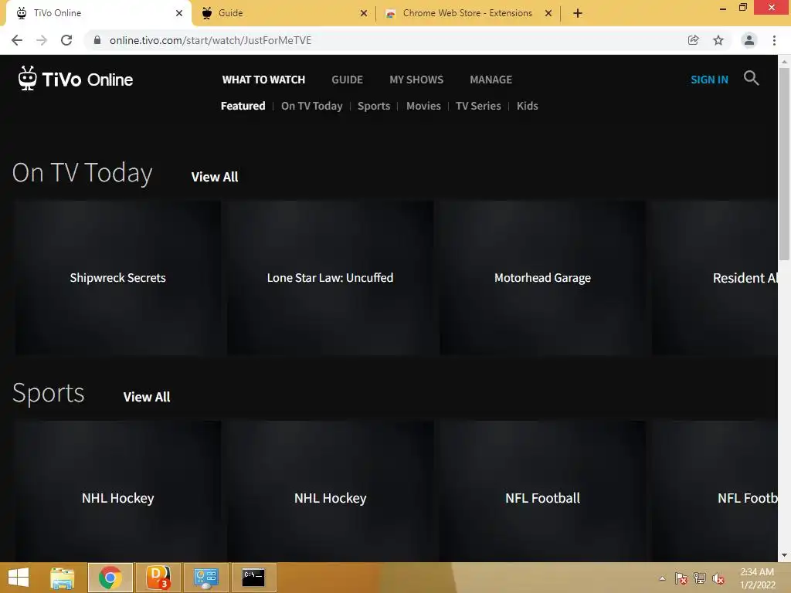Select the Kids sub-tab
The width and height of the screenshot is (791, 593).
[x=527, y=106]
